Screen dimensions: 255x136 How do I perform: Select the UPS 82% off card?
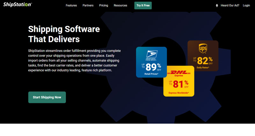203,56
